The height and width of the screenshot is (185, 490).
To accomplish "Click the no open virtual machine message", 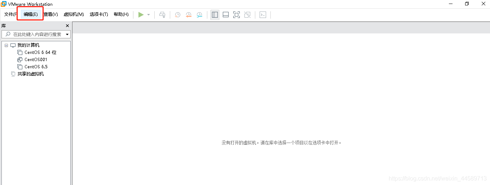I will pos(281,143).
